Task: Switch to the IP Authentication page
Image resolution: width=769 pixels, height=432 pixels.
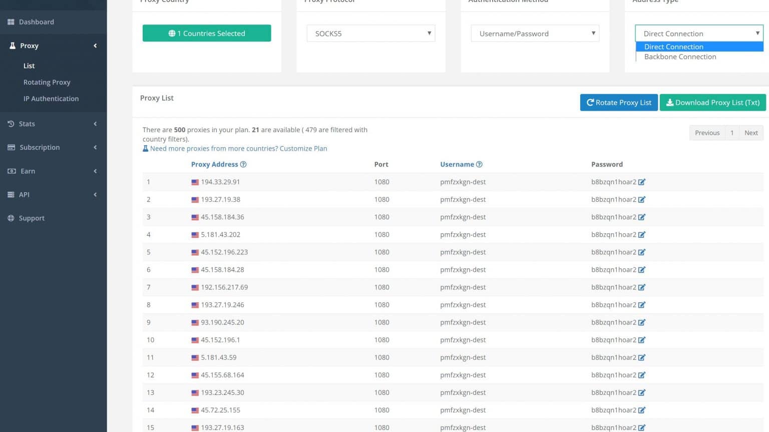Action: pos(51,99)
